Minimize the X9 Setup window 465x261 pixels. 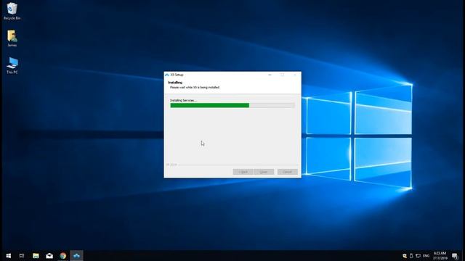coord(270,75)
